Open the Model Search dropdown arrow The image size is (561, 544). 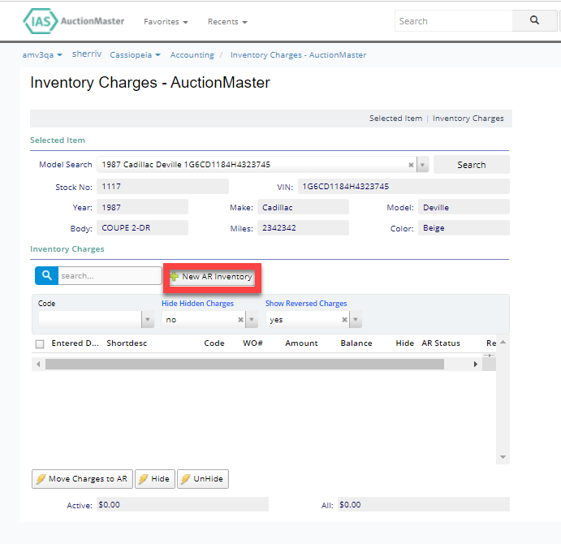pyautogui.click(x=422, y=165)
